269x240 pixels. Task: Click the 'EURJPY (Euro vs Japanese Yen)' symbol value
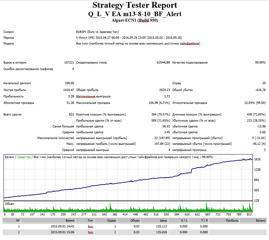[97, 32]
